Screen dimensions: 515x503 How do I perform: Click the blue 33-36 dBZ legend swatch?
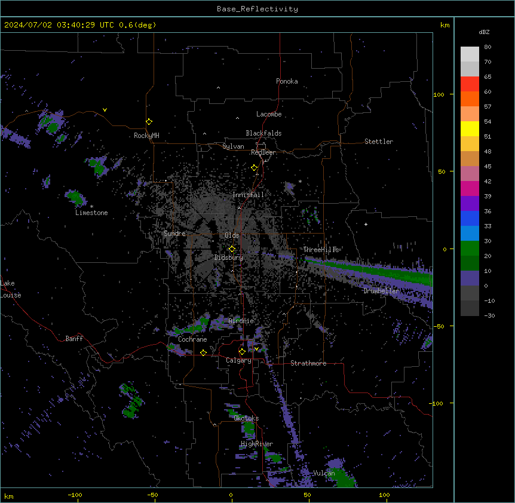(470, 218)
